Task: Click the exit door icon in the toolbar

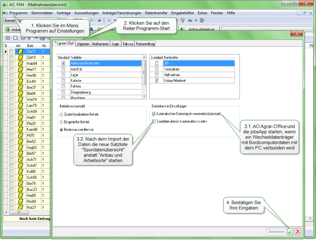Action: [x=202, y=20]
